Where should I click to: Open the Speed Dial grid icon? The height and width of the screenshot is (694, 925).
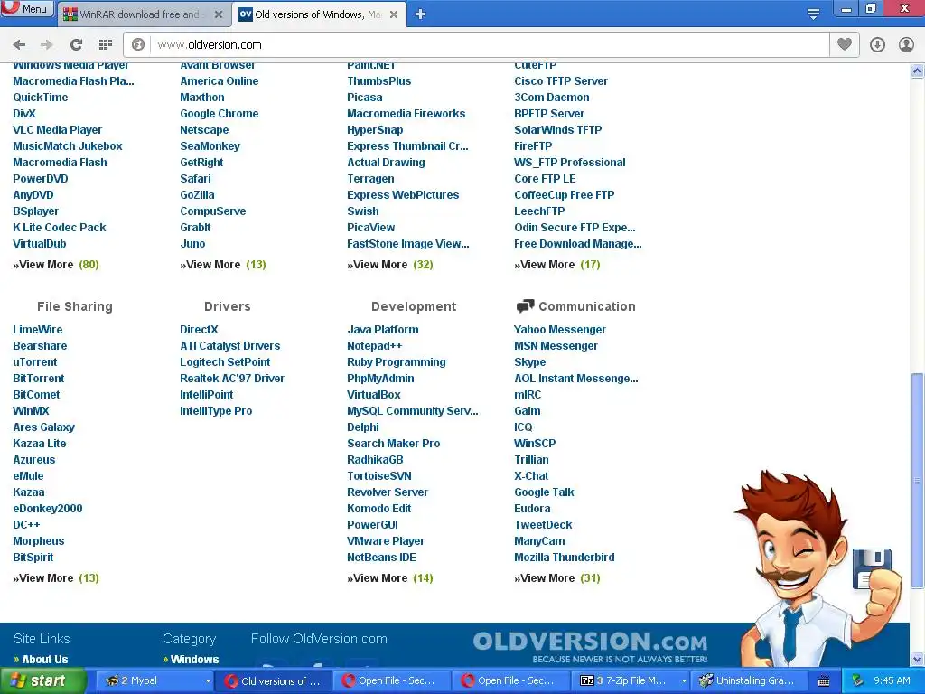[x=106, y=44]
